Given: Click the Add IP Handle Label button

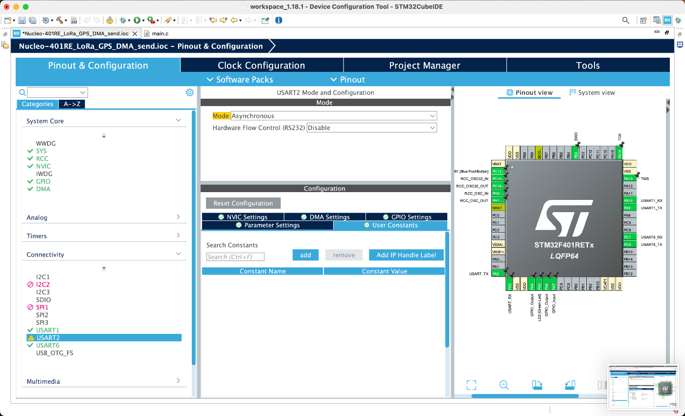Looking at the screenshot, I should [406, 255].
